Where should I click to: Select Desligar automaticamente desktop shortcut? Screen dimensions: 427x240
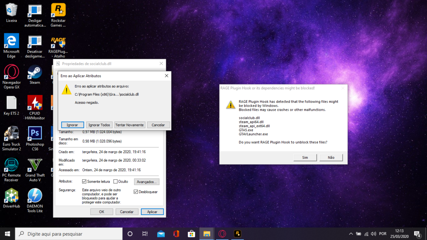tap(35, 15)
